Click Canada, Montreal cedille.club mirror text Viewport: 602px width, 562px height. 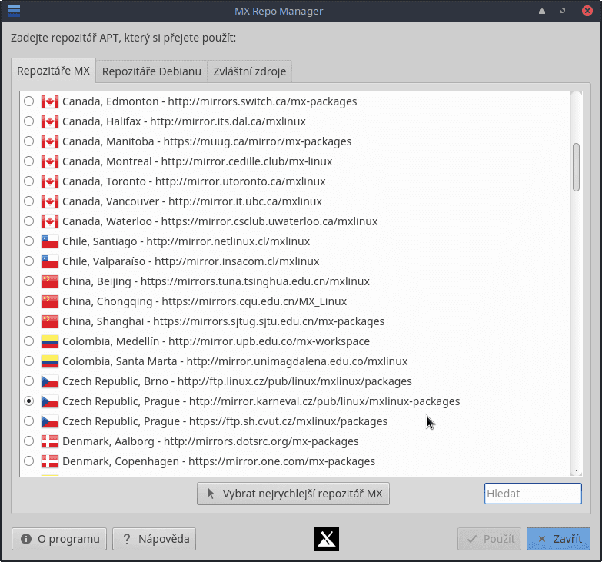198,161
